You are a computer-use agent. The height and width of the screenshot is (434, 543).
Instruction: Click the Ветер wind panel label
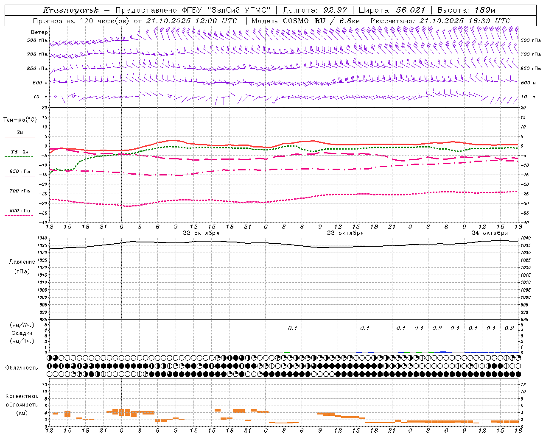click(x=39, y=32)
